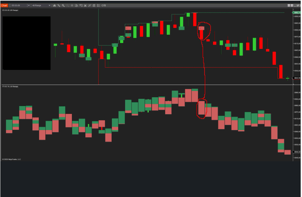Screen dimensions: 302x197
Task: Select the crosshair cursor tool
Action: tap(72, 6)
